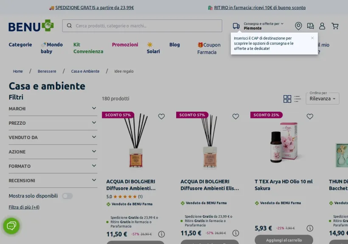
Task: Close the CAP delivery tooltip
Action: pyautogui.click(x=312, y=38)
